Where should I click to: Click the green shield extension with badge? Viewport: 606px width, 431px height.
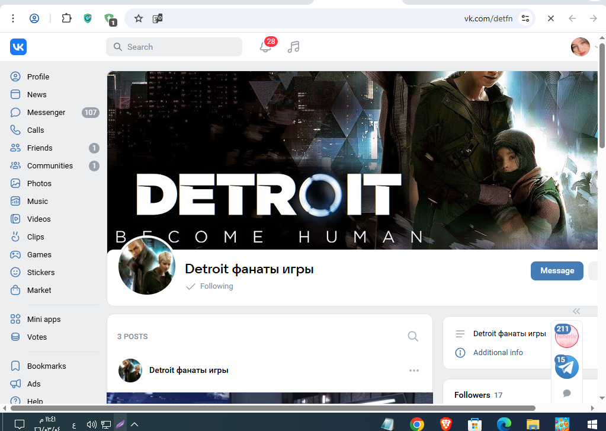tap(110, 20)
